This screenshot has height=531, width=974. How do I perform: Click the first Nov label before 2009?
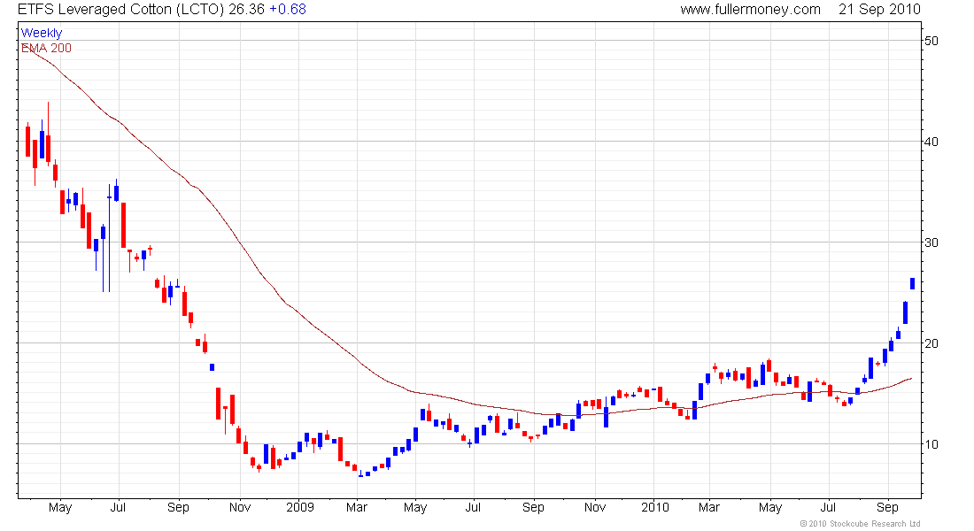(240, 507)
